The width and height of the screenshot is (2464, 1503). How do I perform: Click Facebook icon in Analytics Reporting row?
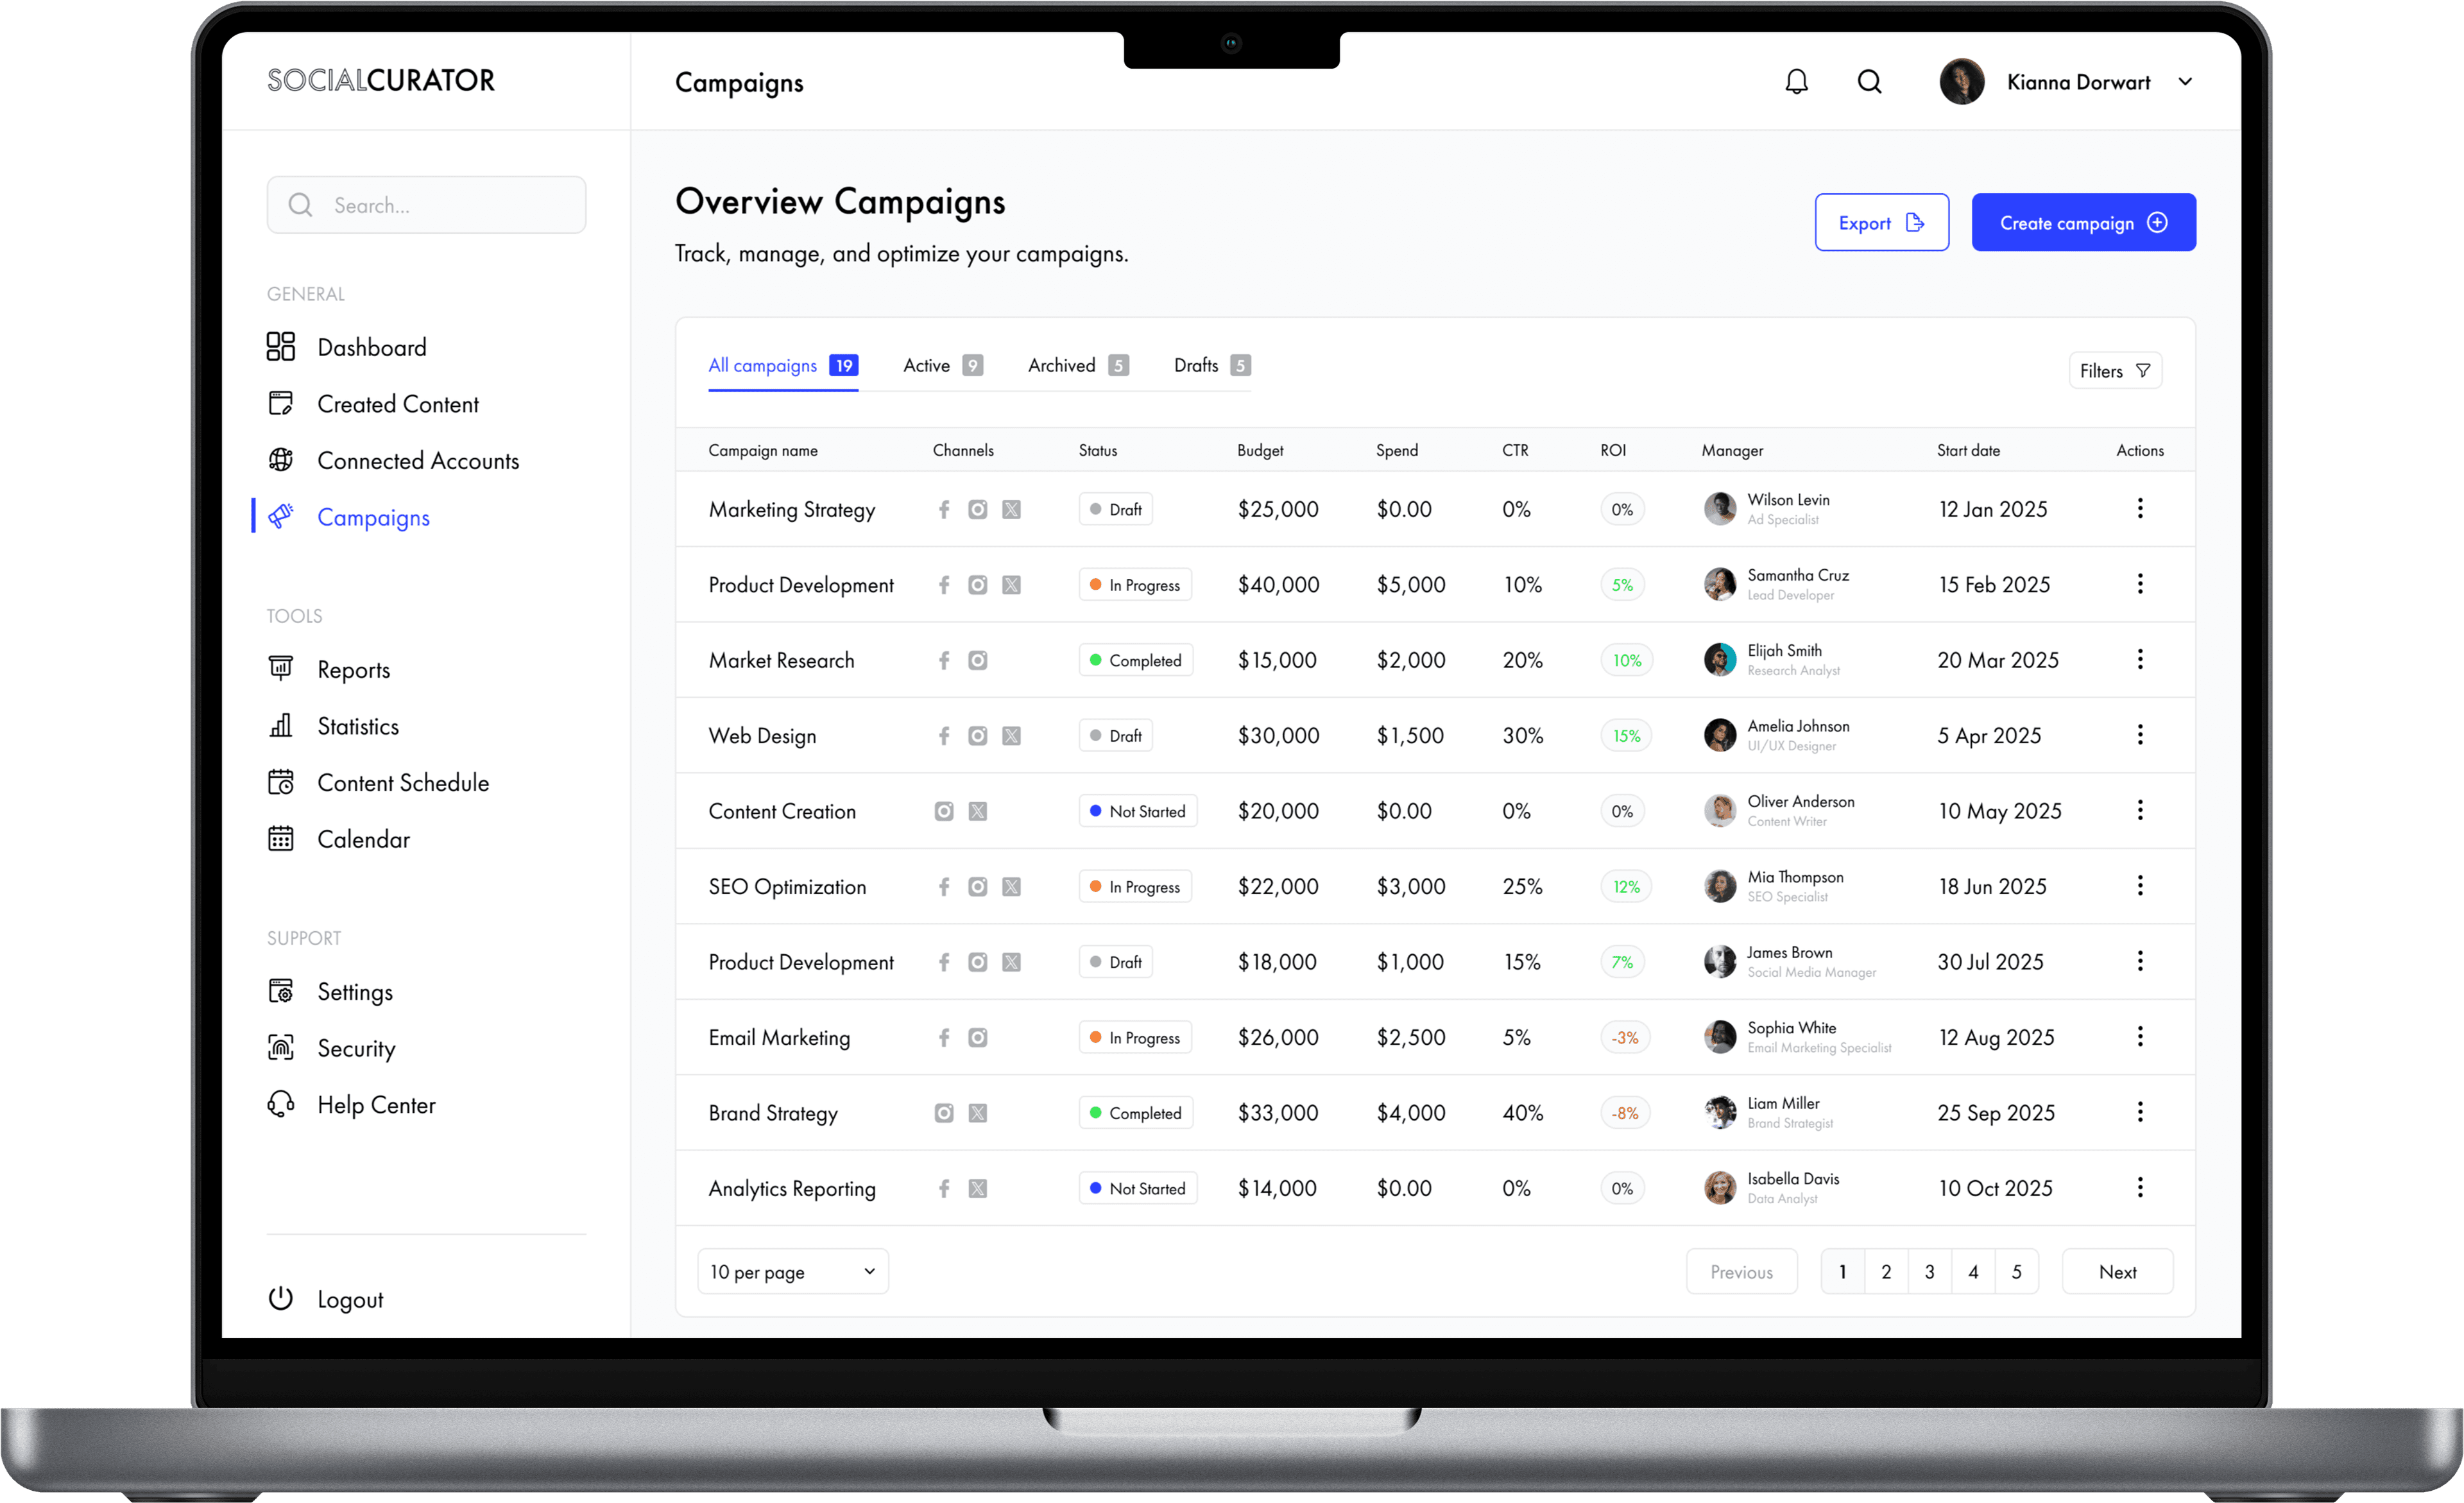tap(943, 1189)
